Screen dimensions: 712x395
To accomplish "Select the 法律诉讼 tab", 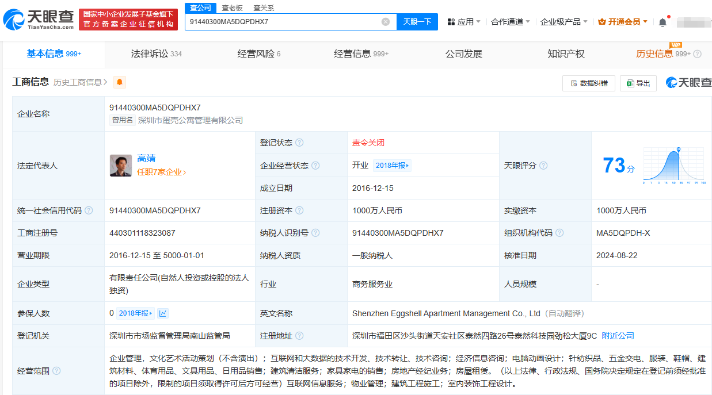I will (x=156, y=54).
